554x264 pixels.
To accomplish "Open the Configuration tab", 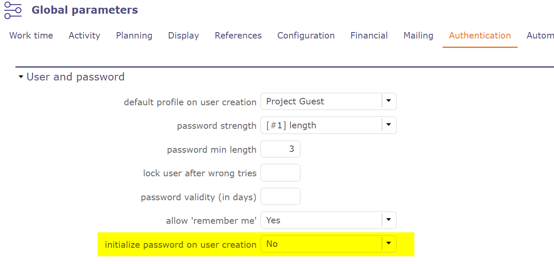I will coord(306,36).
